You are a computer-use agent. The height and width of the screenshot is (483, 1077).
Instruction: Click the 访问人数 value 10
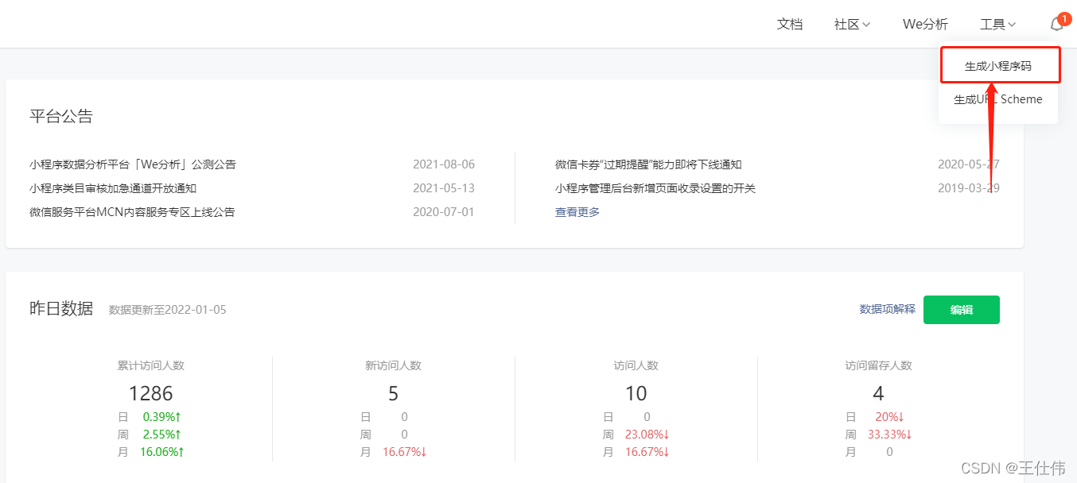tap(636, 393)
